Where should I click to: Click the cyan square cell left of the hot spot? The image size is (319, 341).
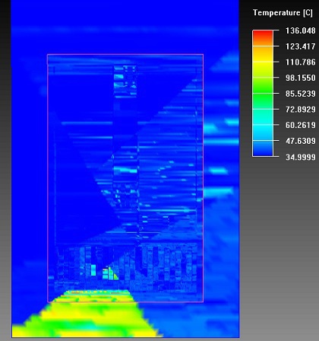tap(93, 270)
